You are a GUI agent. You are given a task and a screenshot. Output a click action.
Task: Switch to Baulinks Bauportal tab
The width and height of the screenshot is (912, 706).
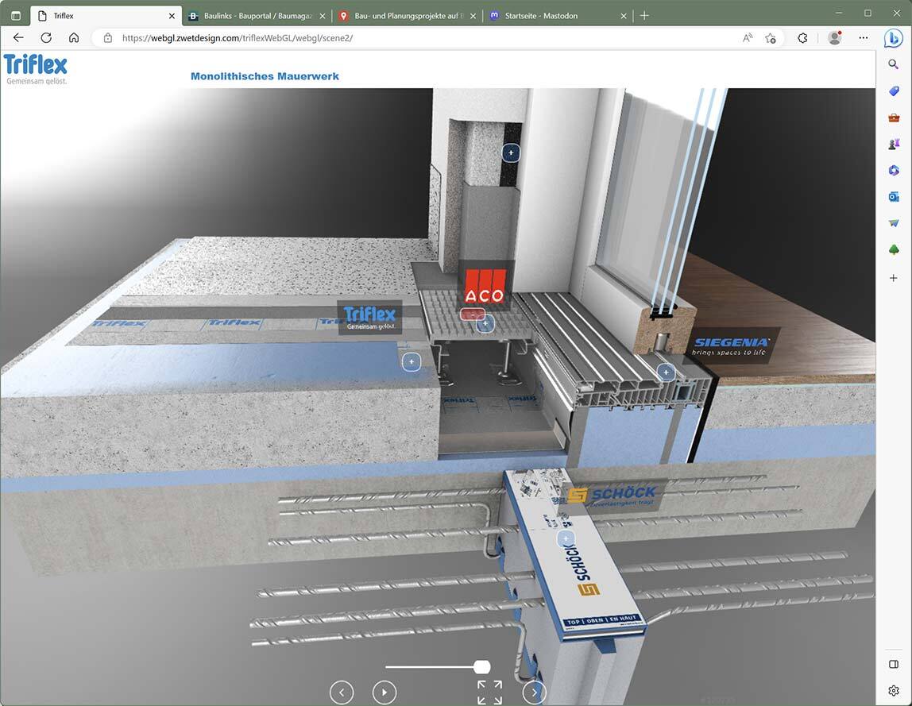click(257, 16)
